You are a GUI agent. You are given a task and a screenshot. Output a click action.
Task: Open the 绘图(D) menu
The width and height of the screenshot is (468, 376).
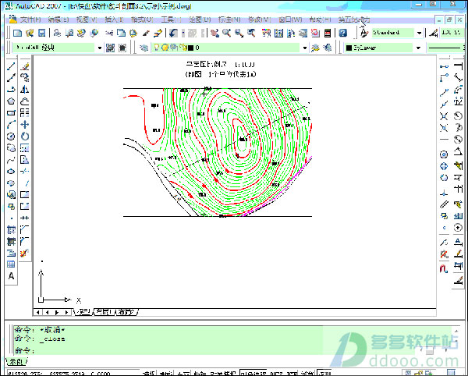point(200,20)
